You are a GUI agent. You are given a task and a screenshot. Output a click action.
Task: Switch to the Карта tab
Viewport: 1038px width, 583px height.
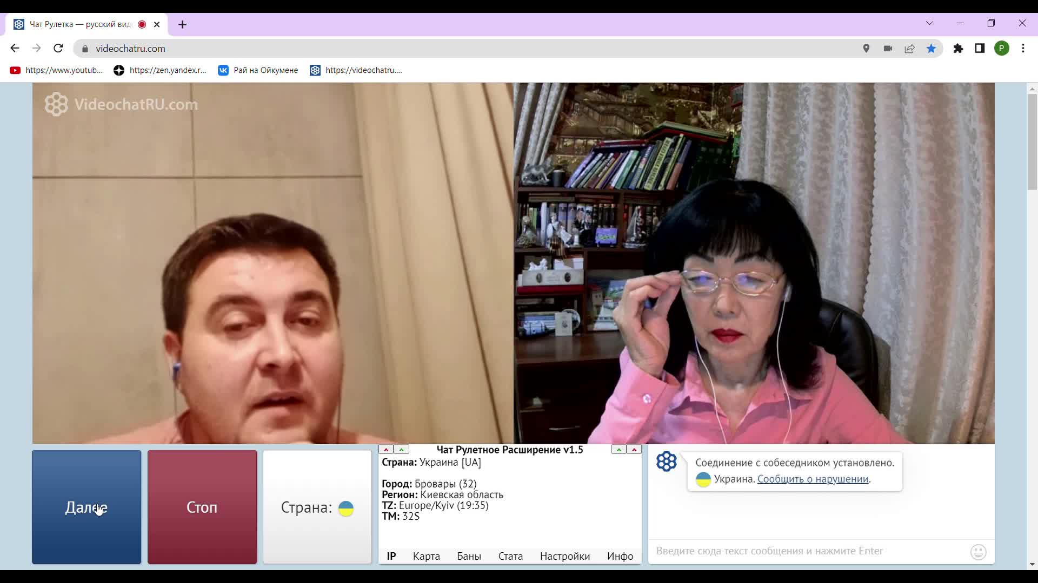(x=426, y=556)
